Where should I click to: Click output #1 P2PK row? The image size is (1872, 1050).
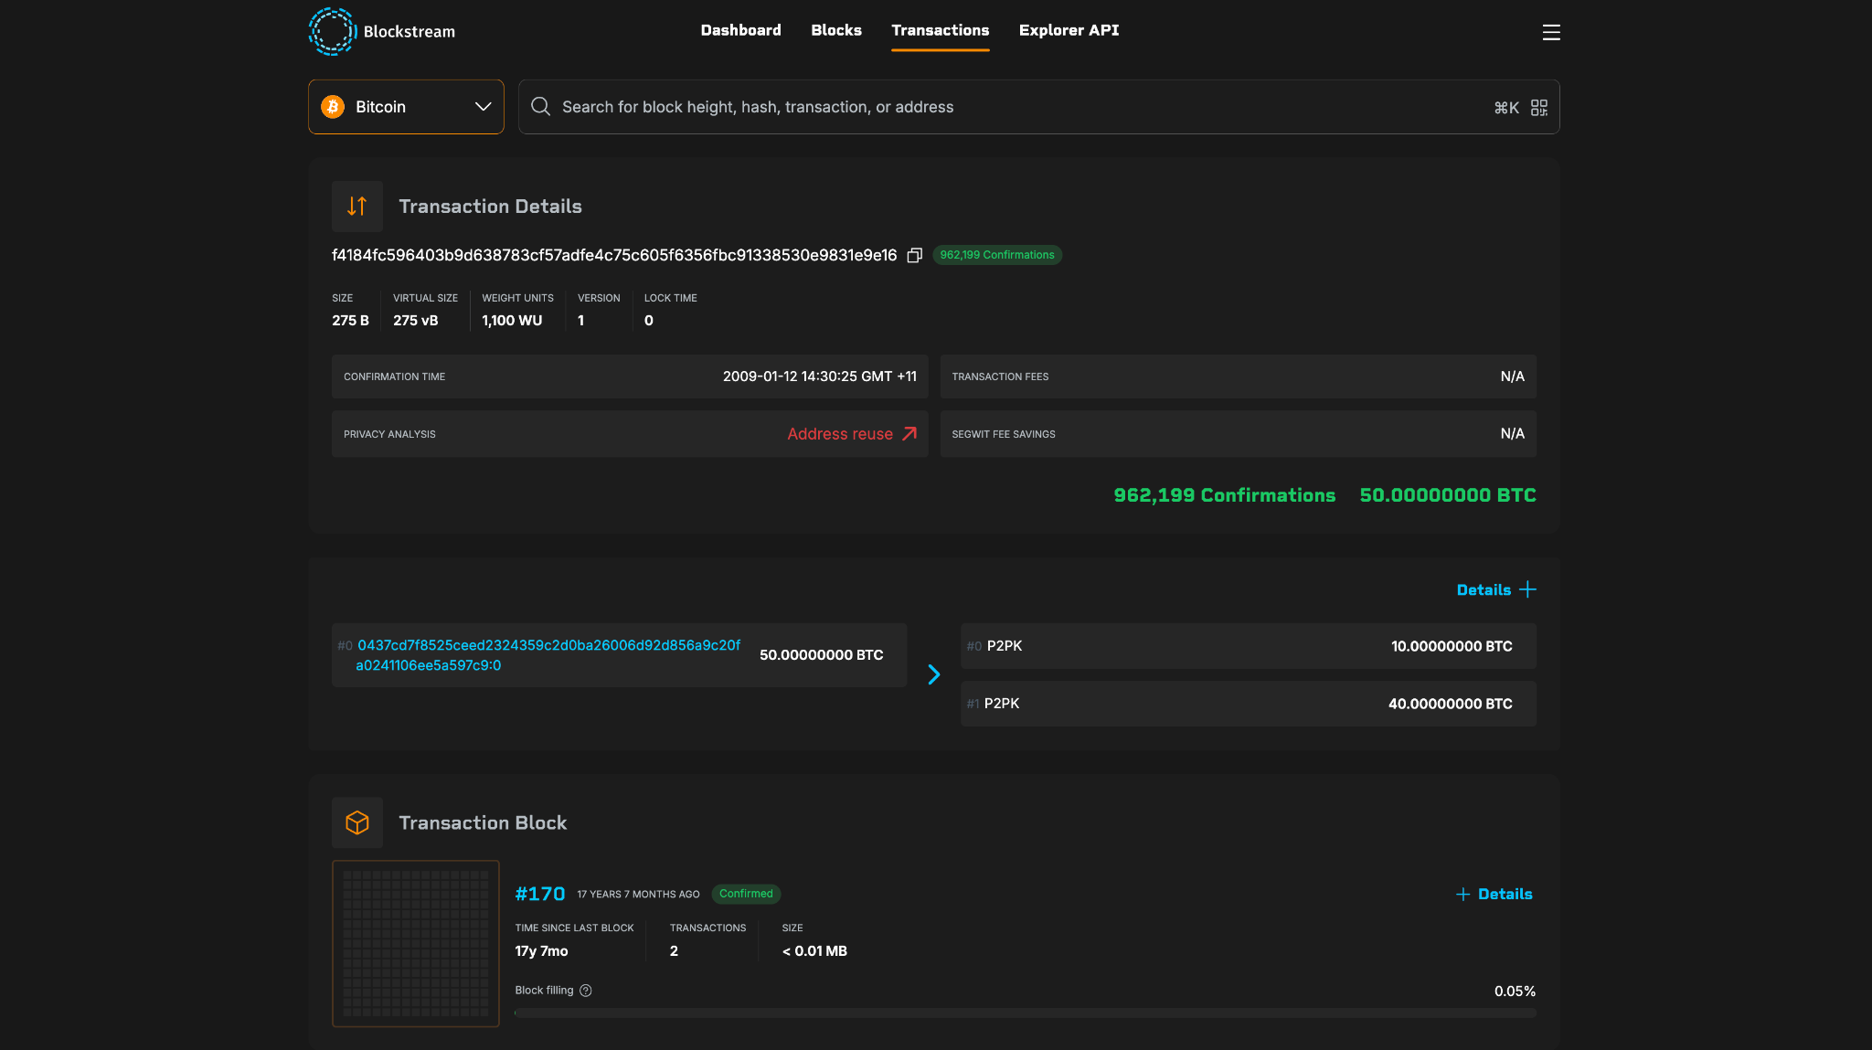(1248, 704)
